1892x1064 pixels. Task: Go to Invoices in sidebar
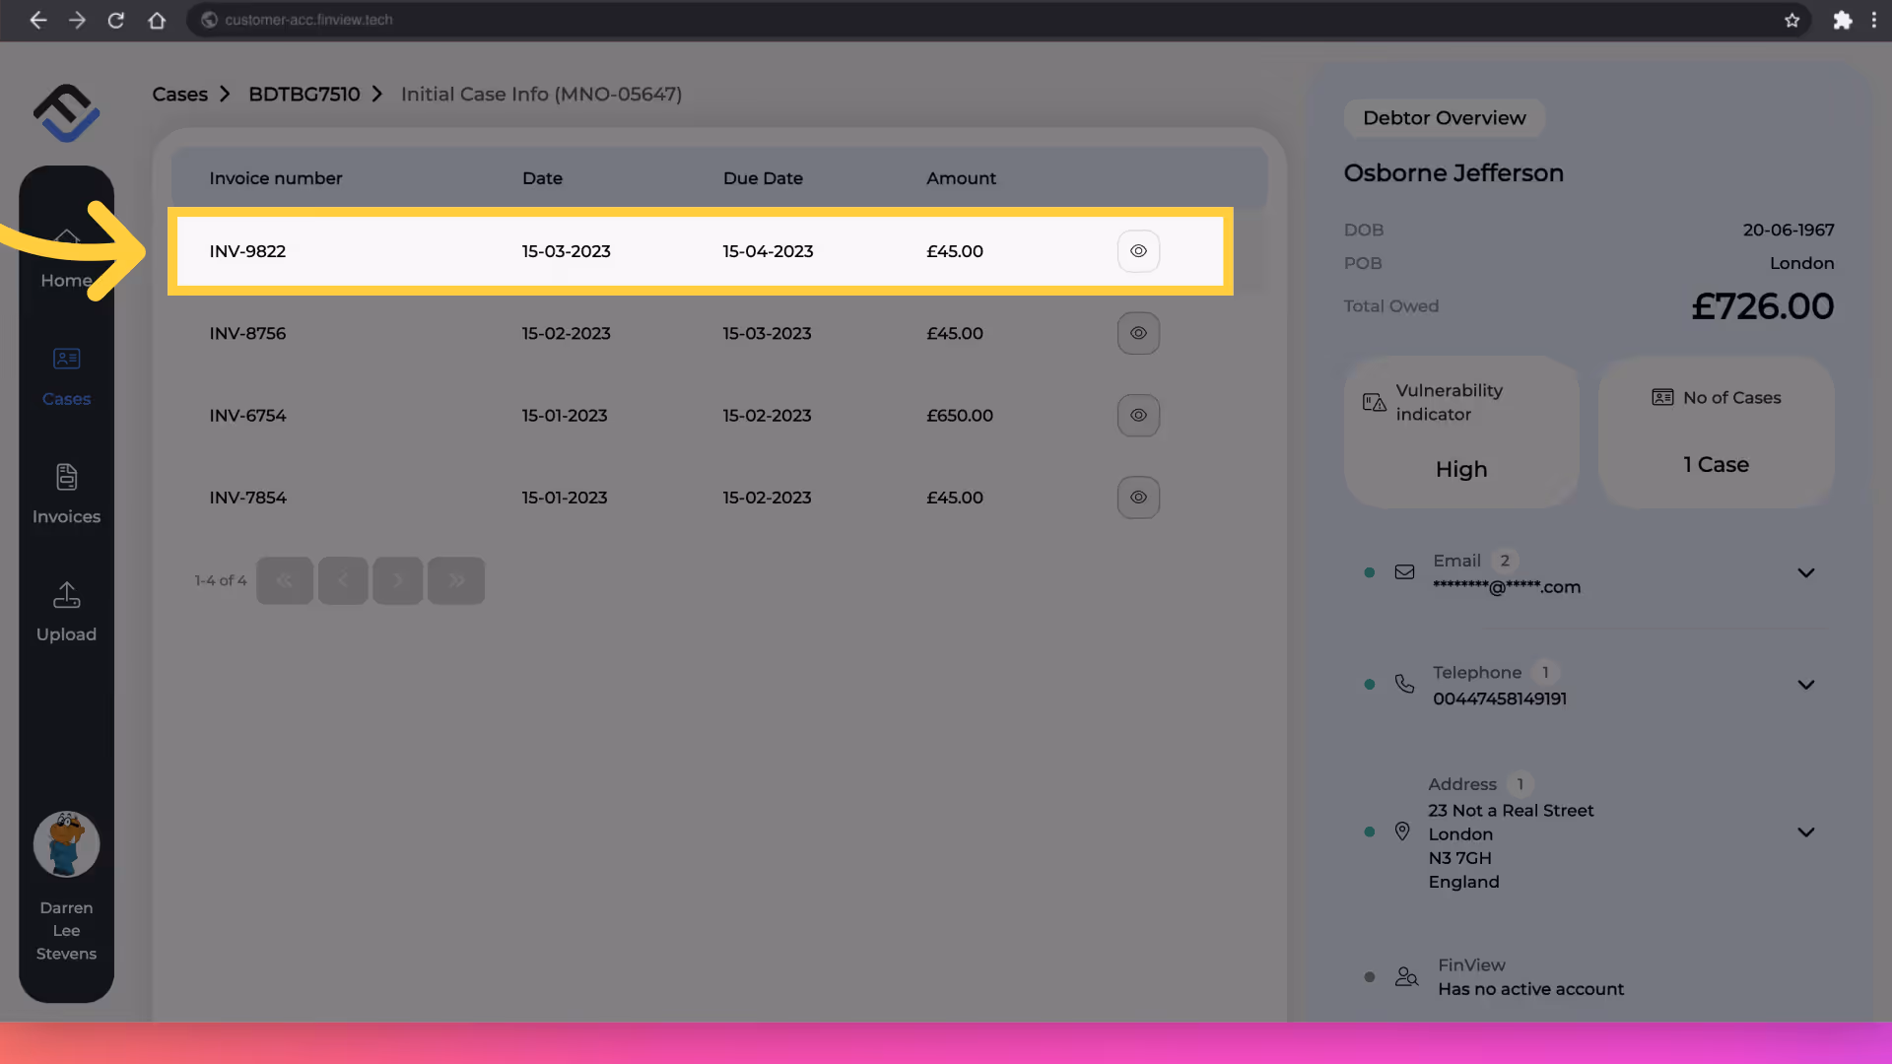point(66,494)
